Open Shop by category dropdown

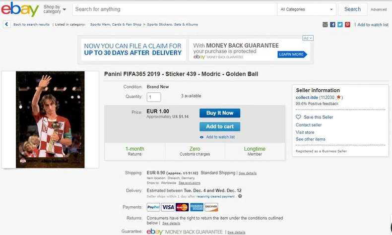pyautogui.click(x=54, y=9)
